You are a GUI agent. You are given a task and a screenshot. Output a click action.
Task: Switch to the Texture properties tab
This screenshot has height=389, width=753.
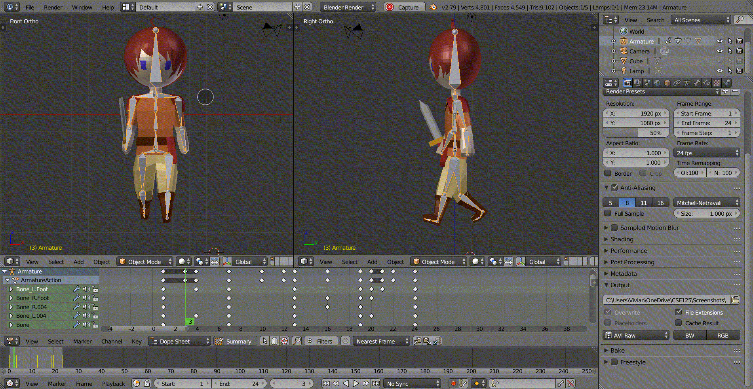coord(717,83)
